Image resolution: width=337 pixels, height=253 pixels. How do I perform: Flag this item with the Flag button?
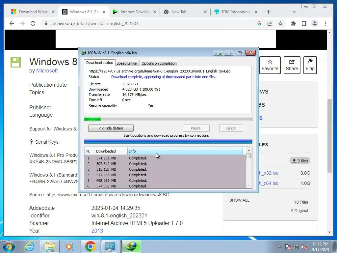[310, 65]
